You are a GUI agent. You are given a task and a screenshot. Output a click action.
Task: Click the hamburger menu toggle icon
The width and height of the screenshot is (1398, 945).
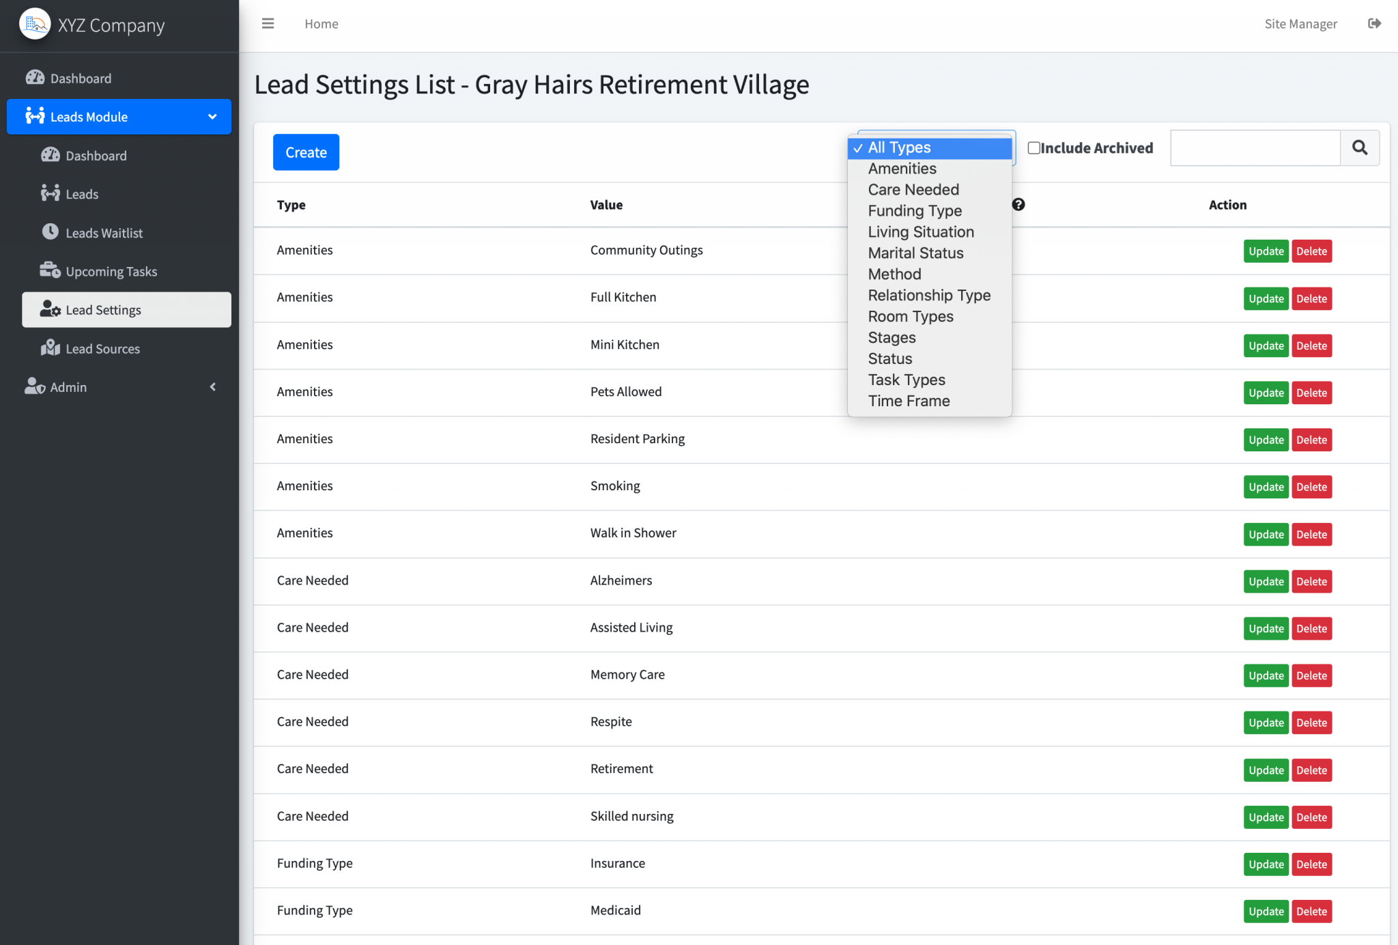coord(268,24)
